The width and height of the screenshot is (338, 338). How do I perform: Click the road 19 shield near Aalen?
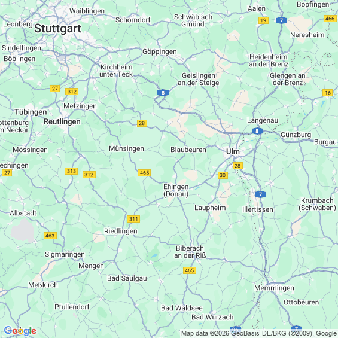[x=263, y=20]
